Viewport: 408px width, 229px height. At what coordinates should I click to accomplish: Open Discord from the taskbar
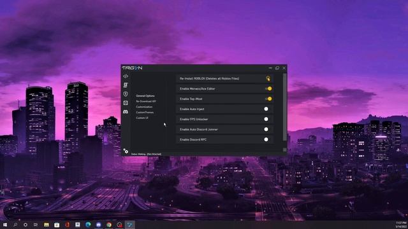tap(98, 225)
